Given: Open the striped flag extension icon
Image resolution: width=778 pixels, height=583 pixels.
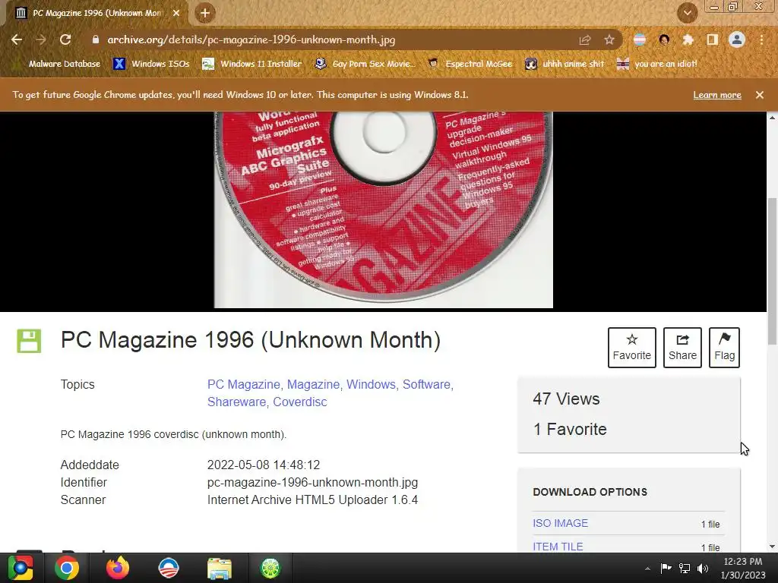Looking at the screenshot, I should [640, 39].
